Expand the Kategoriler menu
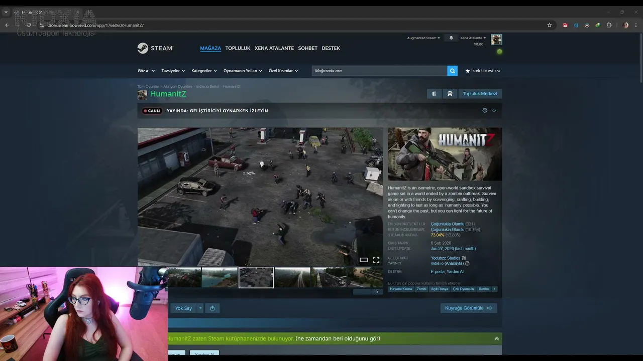The height and width of the screenshot is (361, 643). click(x=204, y=71)
